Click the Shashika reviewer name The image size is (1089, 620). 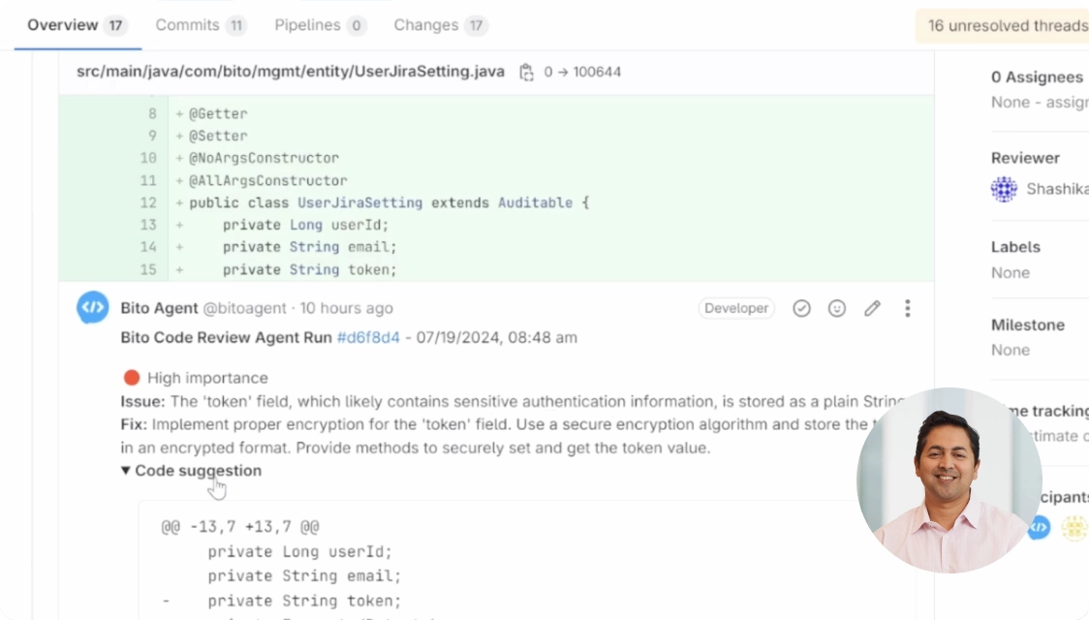pyautogui.click(x=1057, y=189)
